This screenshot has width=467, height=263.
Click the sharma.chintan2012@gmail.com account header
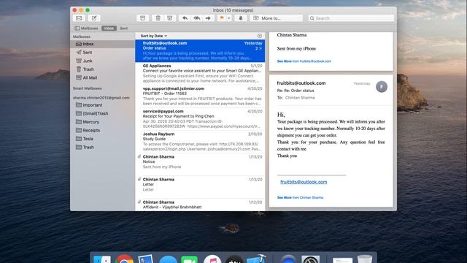point(101,98)
